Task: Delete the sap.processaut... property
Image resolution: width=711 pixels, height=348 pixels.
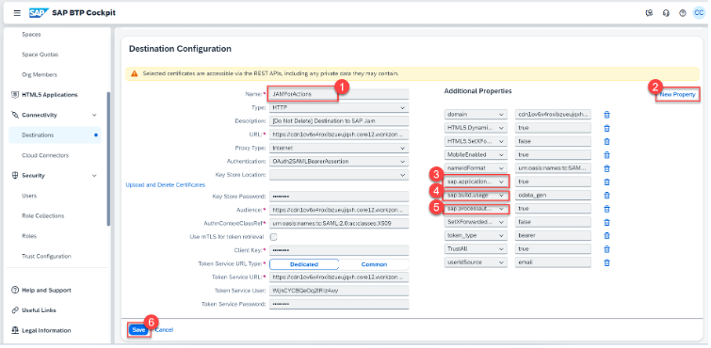Action: tap(606, 209)
